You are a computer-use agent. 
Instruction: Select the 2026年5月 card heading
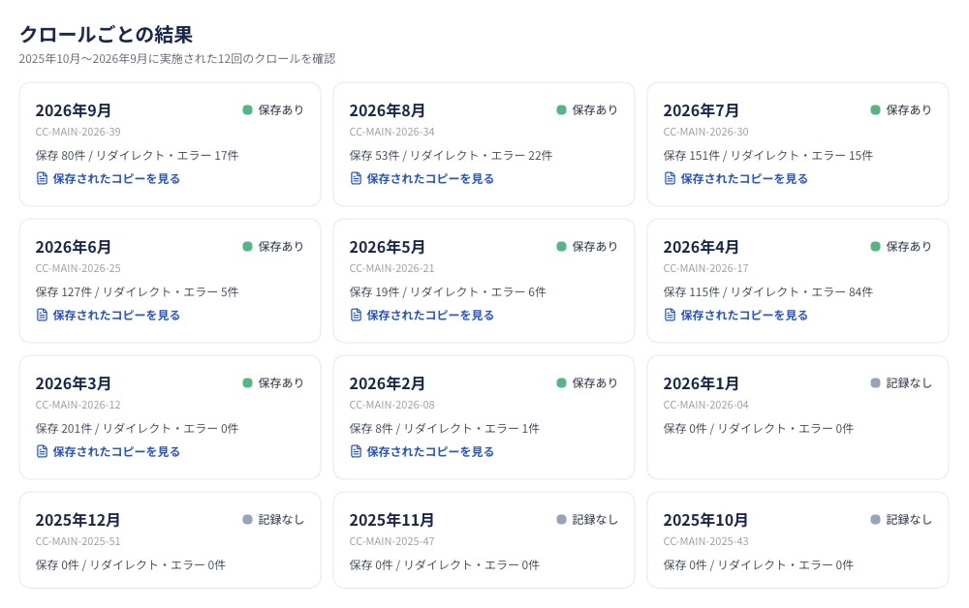(x=387, y=247)
